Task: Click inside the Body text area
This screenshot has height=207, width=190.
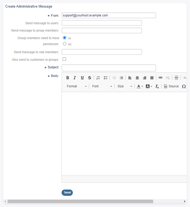Action: pos(124,134)
